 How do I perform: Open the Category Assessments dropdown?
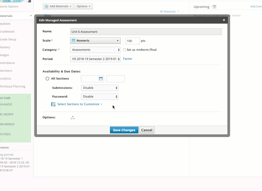click(95, 50)
